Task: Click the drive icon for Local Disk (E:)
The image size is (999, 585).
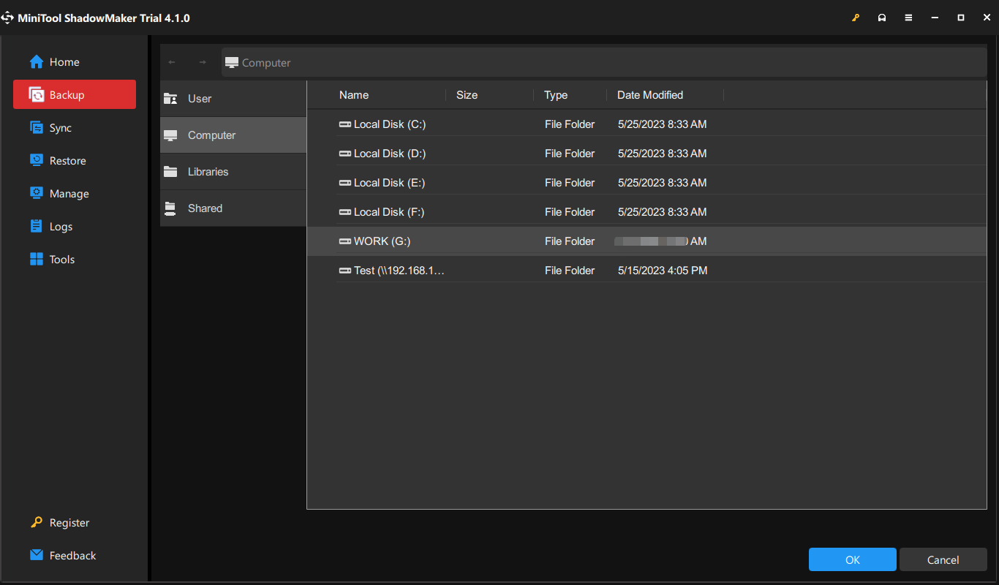Action: 345,183
